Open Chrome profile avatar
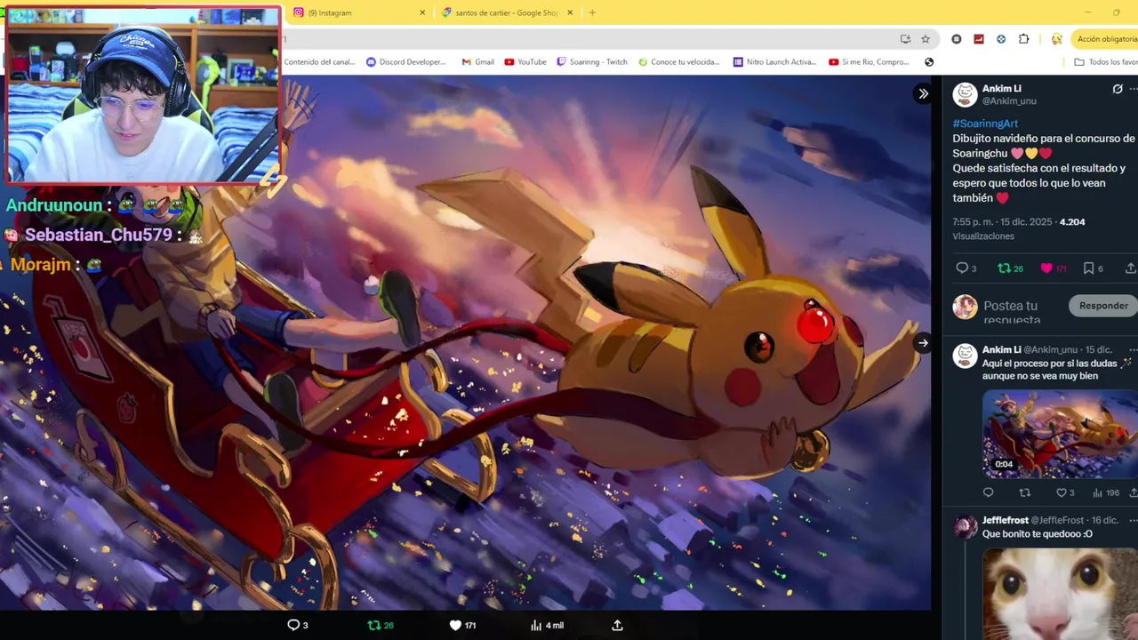 pos(1056,39)
